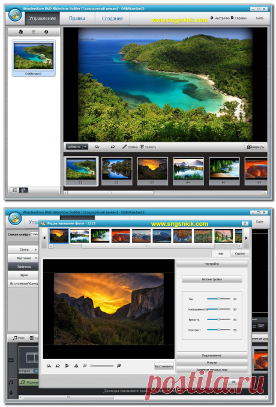Expand the Кадрирование section
The height and width of the screenshot is (407, 276).
tap(212, 355)
